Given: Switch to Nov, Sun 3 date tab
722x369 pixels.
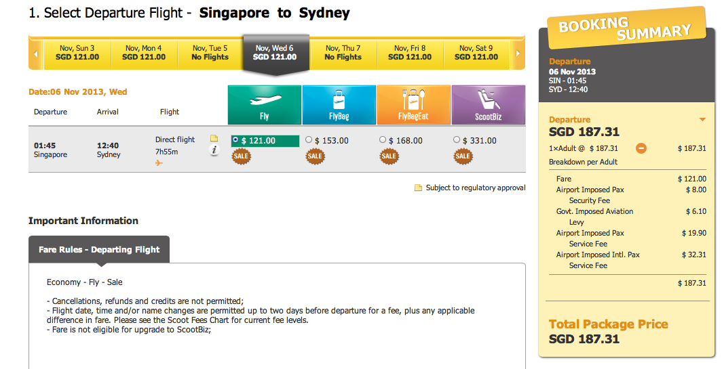Looking at the screenshot, I should coord(77,53).
